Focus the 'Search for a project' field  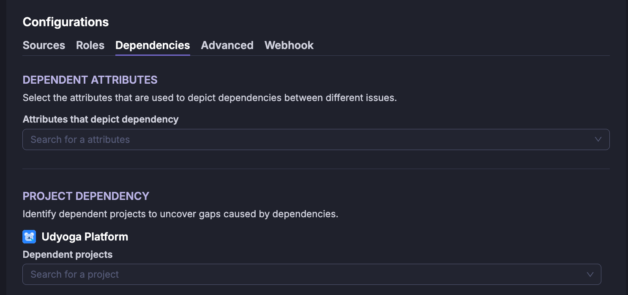(312, 274)
